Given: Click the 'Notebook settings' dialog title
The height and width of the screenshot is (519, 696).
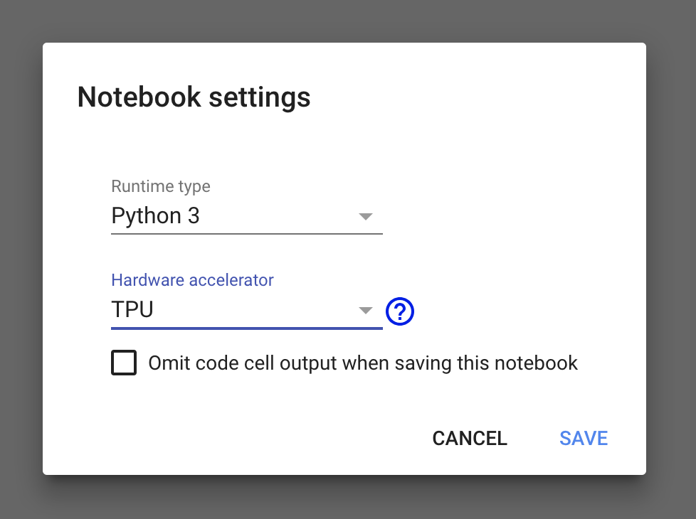Looking at the screenshot, I should click(194, 97).
